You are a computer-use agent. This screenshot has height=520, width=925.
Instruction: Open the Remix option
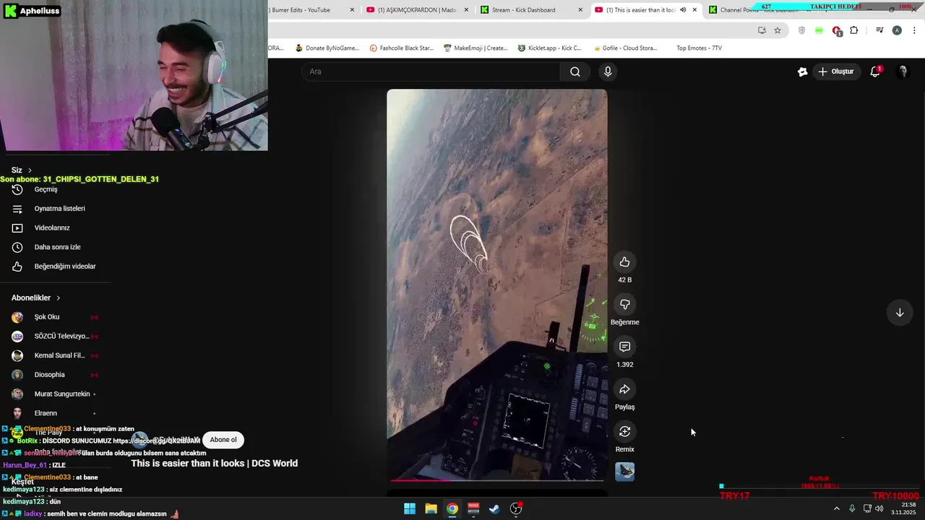click(624, 432)
